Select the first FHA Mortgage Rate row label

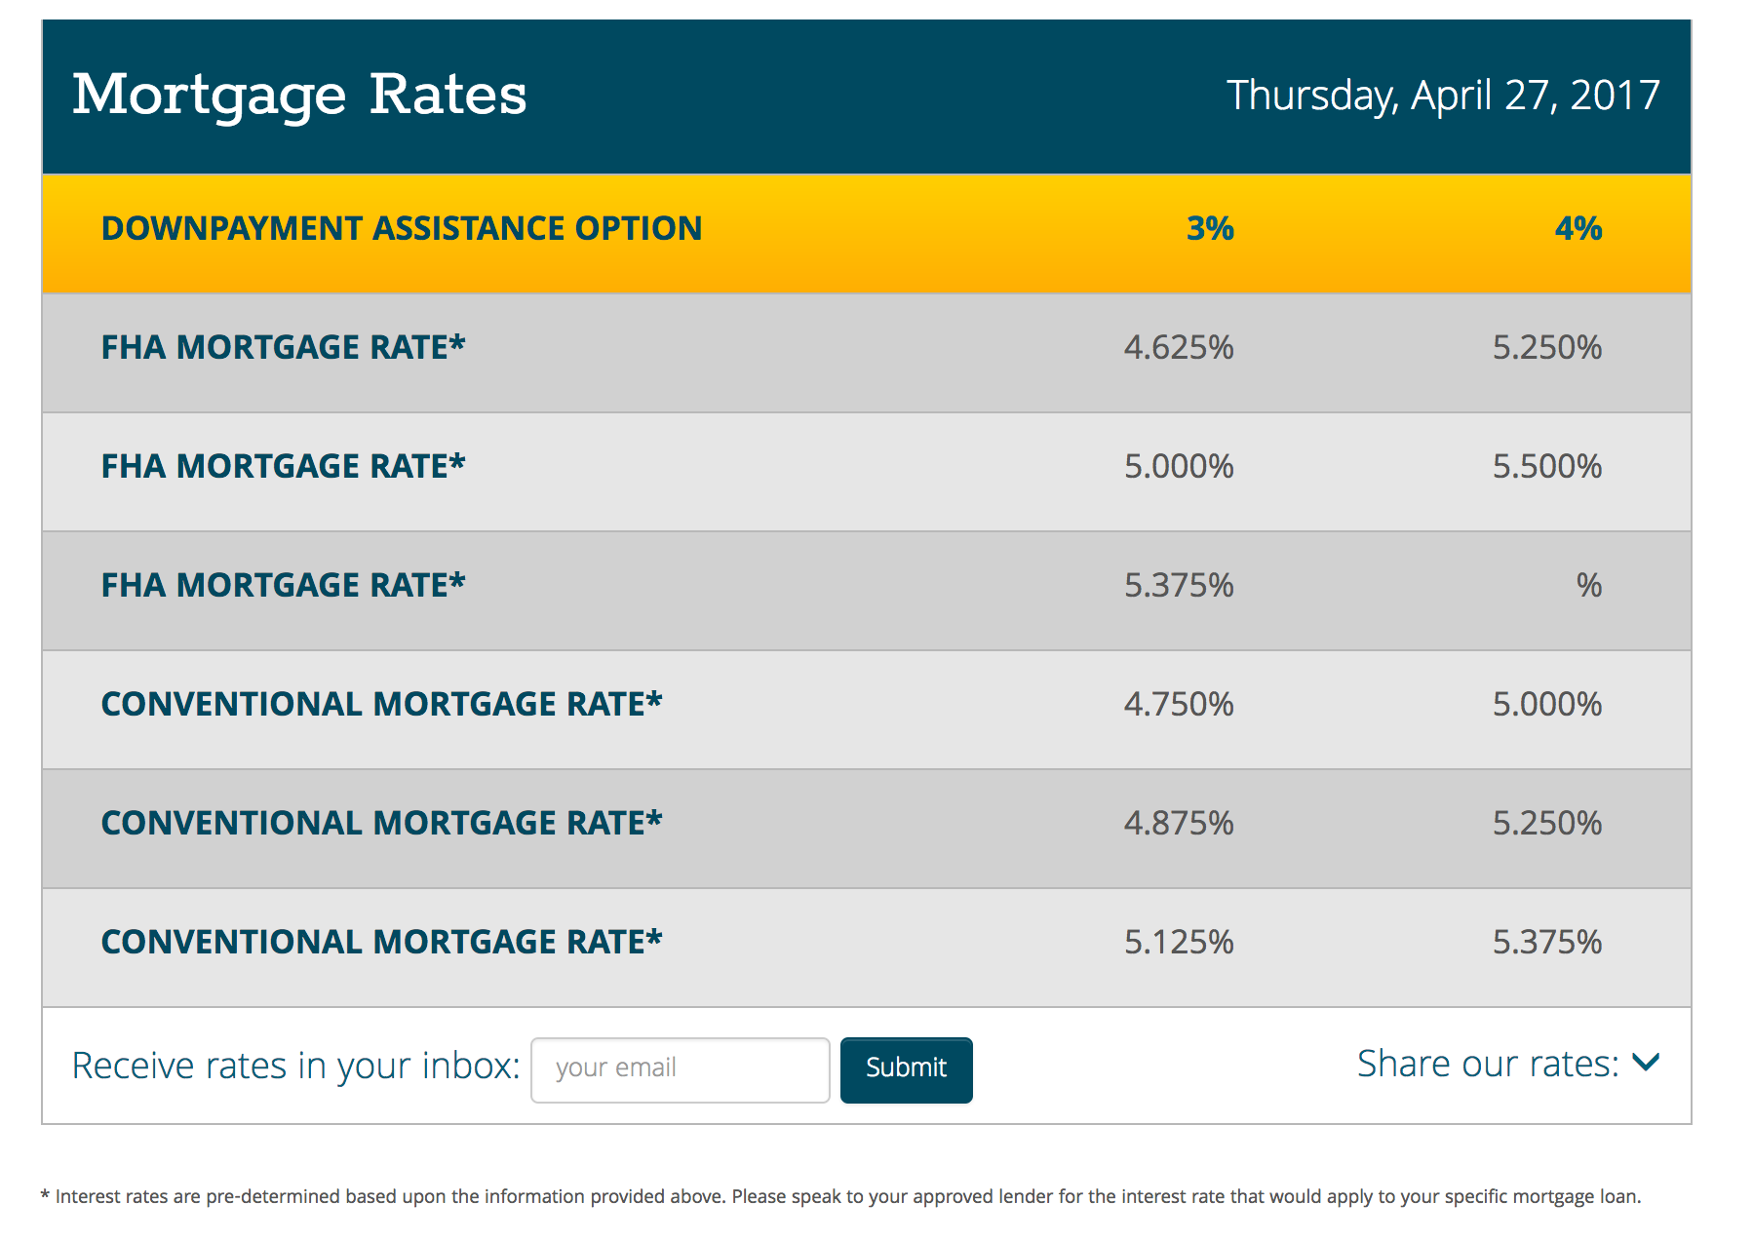[284, 347]
